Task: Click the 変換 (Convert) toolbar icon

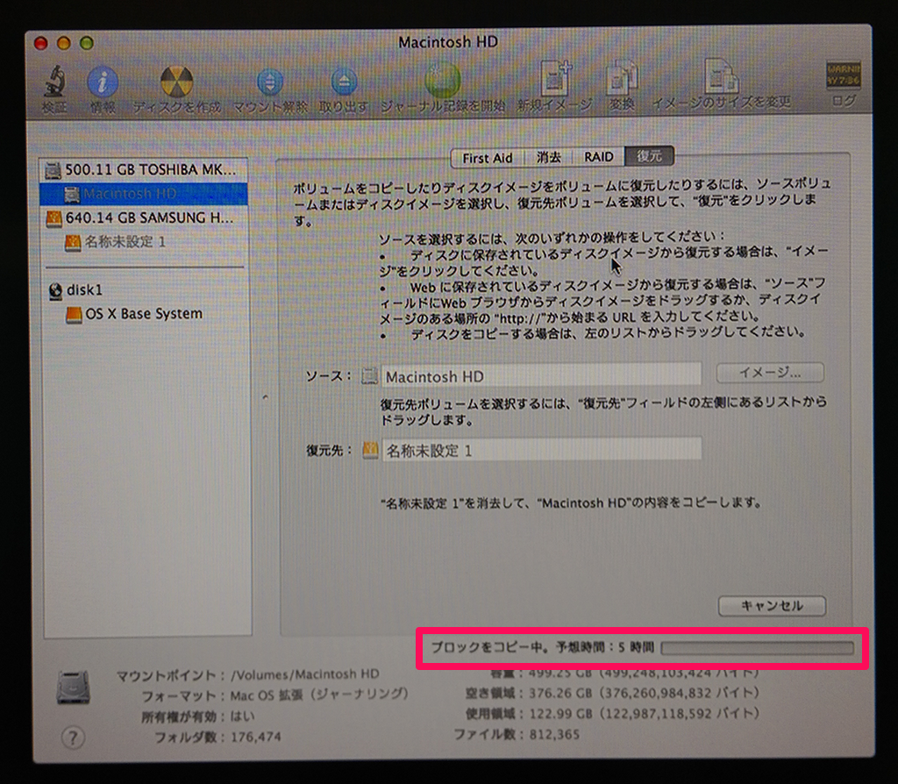Action: [622, 81]
